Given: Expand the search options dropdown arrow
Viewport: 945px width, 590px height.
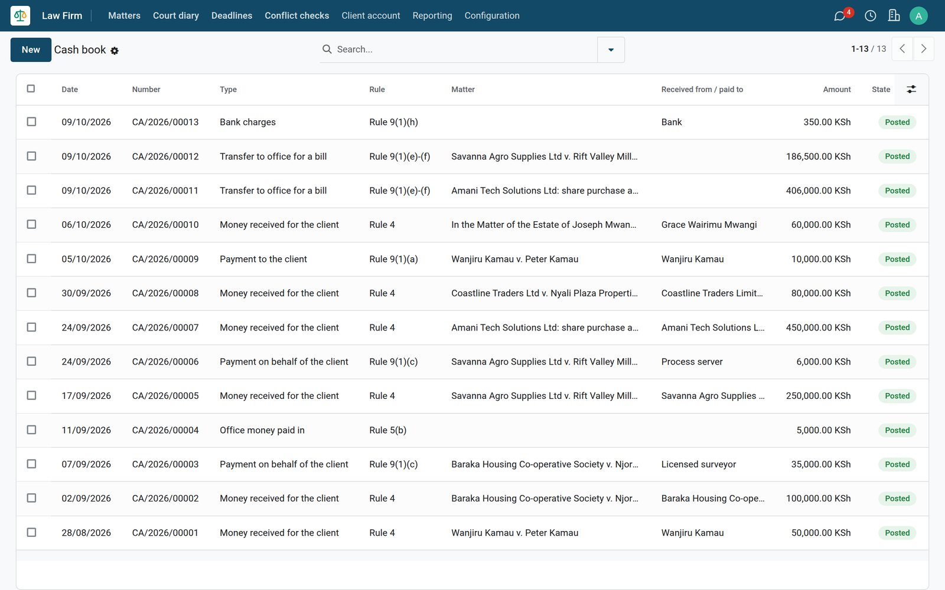Looking at the screenshot, I should coord(611,50).
